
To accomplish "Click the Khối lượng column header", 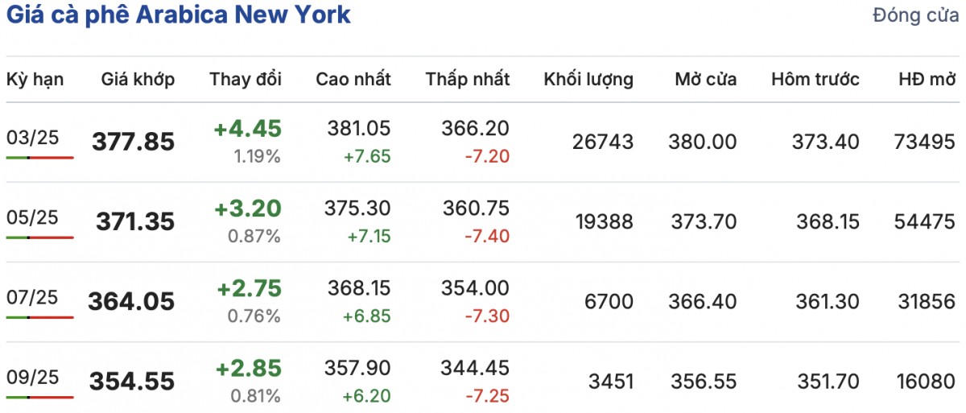I will [x=588, y=79].
